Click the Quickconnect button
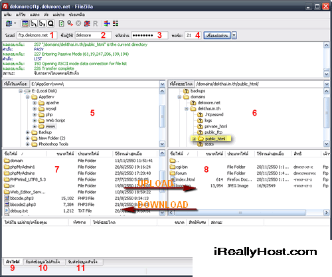 click(217, 35)
